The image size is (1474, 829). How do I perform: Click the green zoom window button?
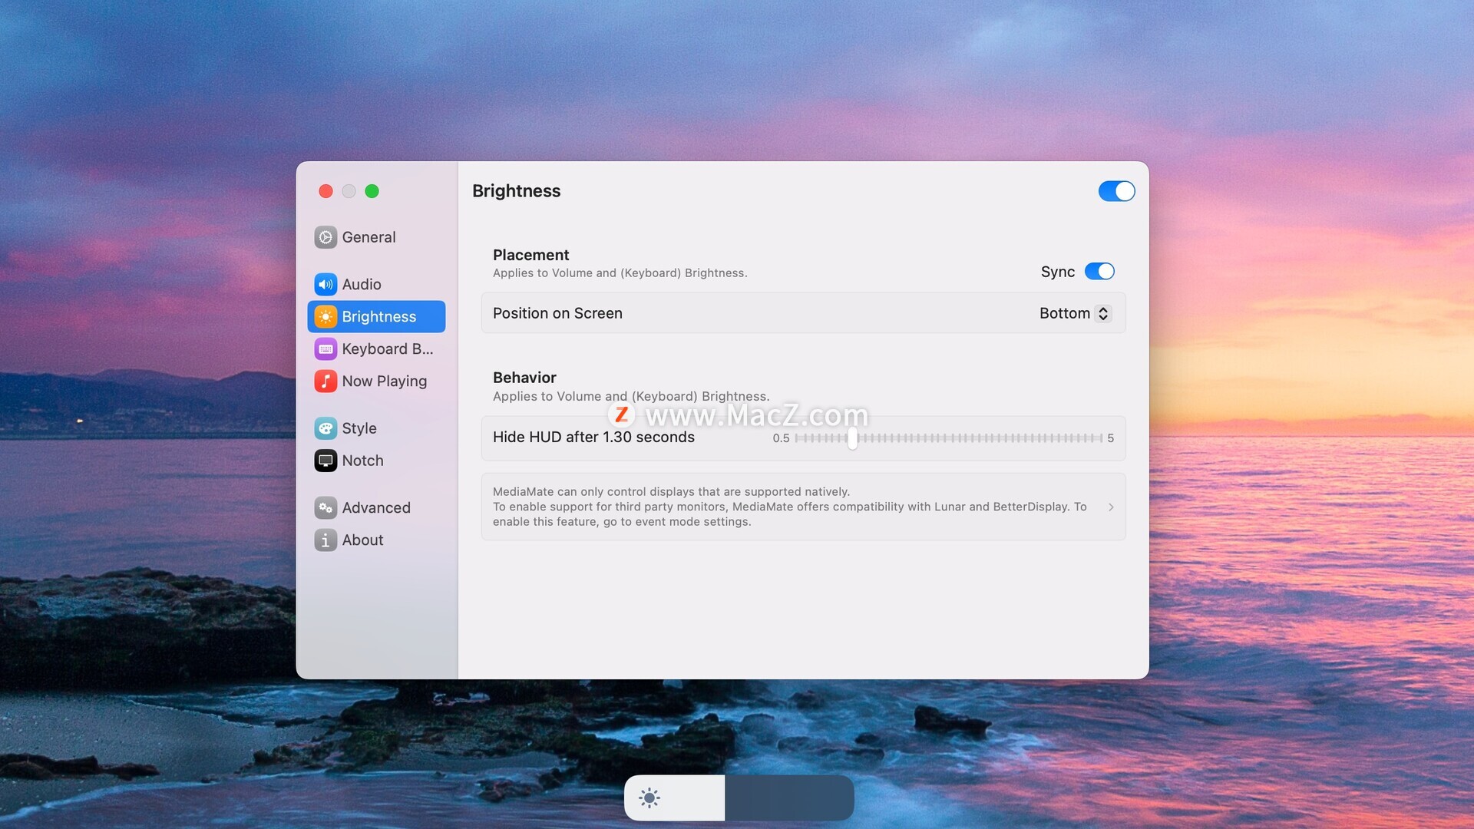tap(372, 191)
